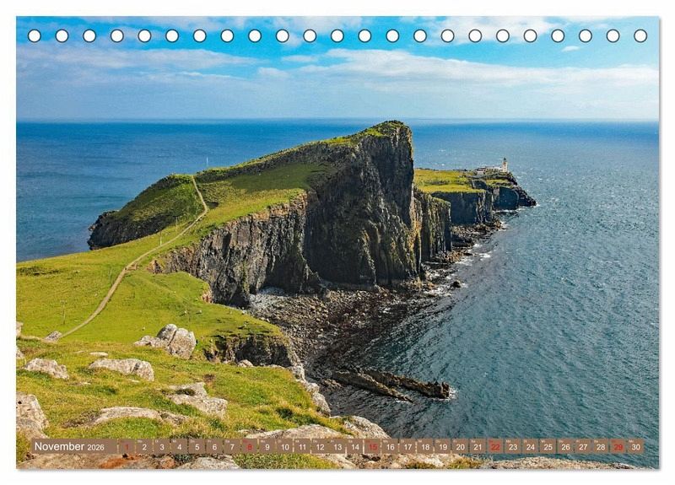Click day 15 in the date strip
Viewport: 675px width, 485px height.
coord(372,446)
